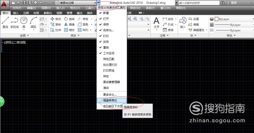
Task: Open the 帮助(H) menu
Action: pyautogui.click(x=181, y=8)
